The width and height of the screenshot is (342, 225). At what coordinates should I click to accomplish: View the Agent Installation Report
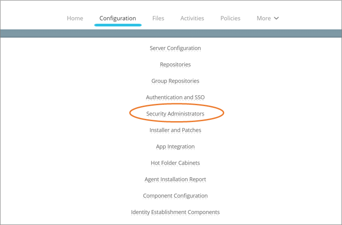[x=175, y=179]
